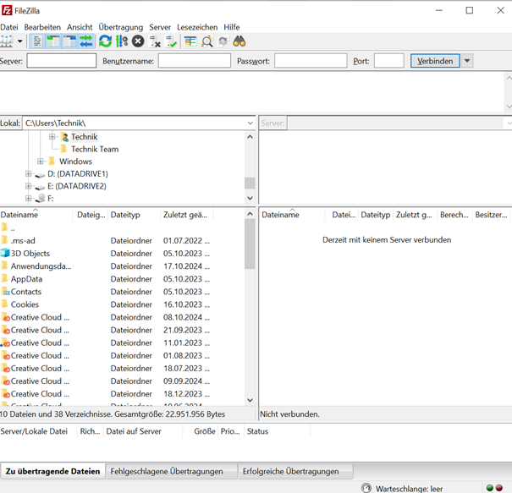
Task: Expand the Windows folder in tree
Action: coord(41,162)
